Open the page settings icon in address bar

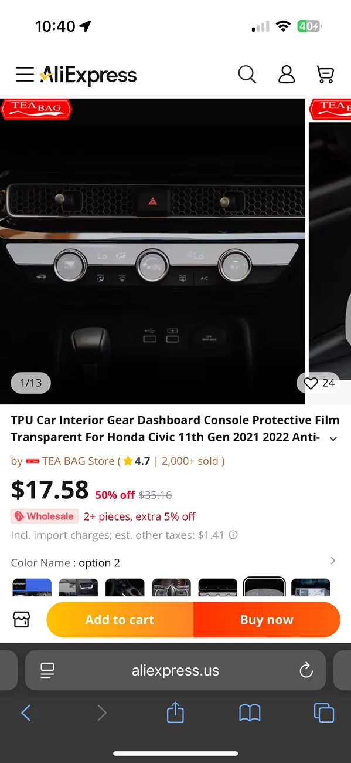[47, 670]
